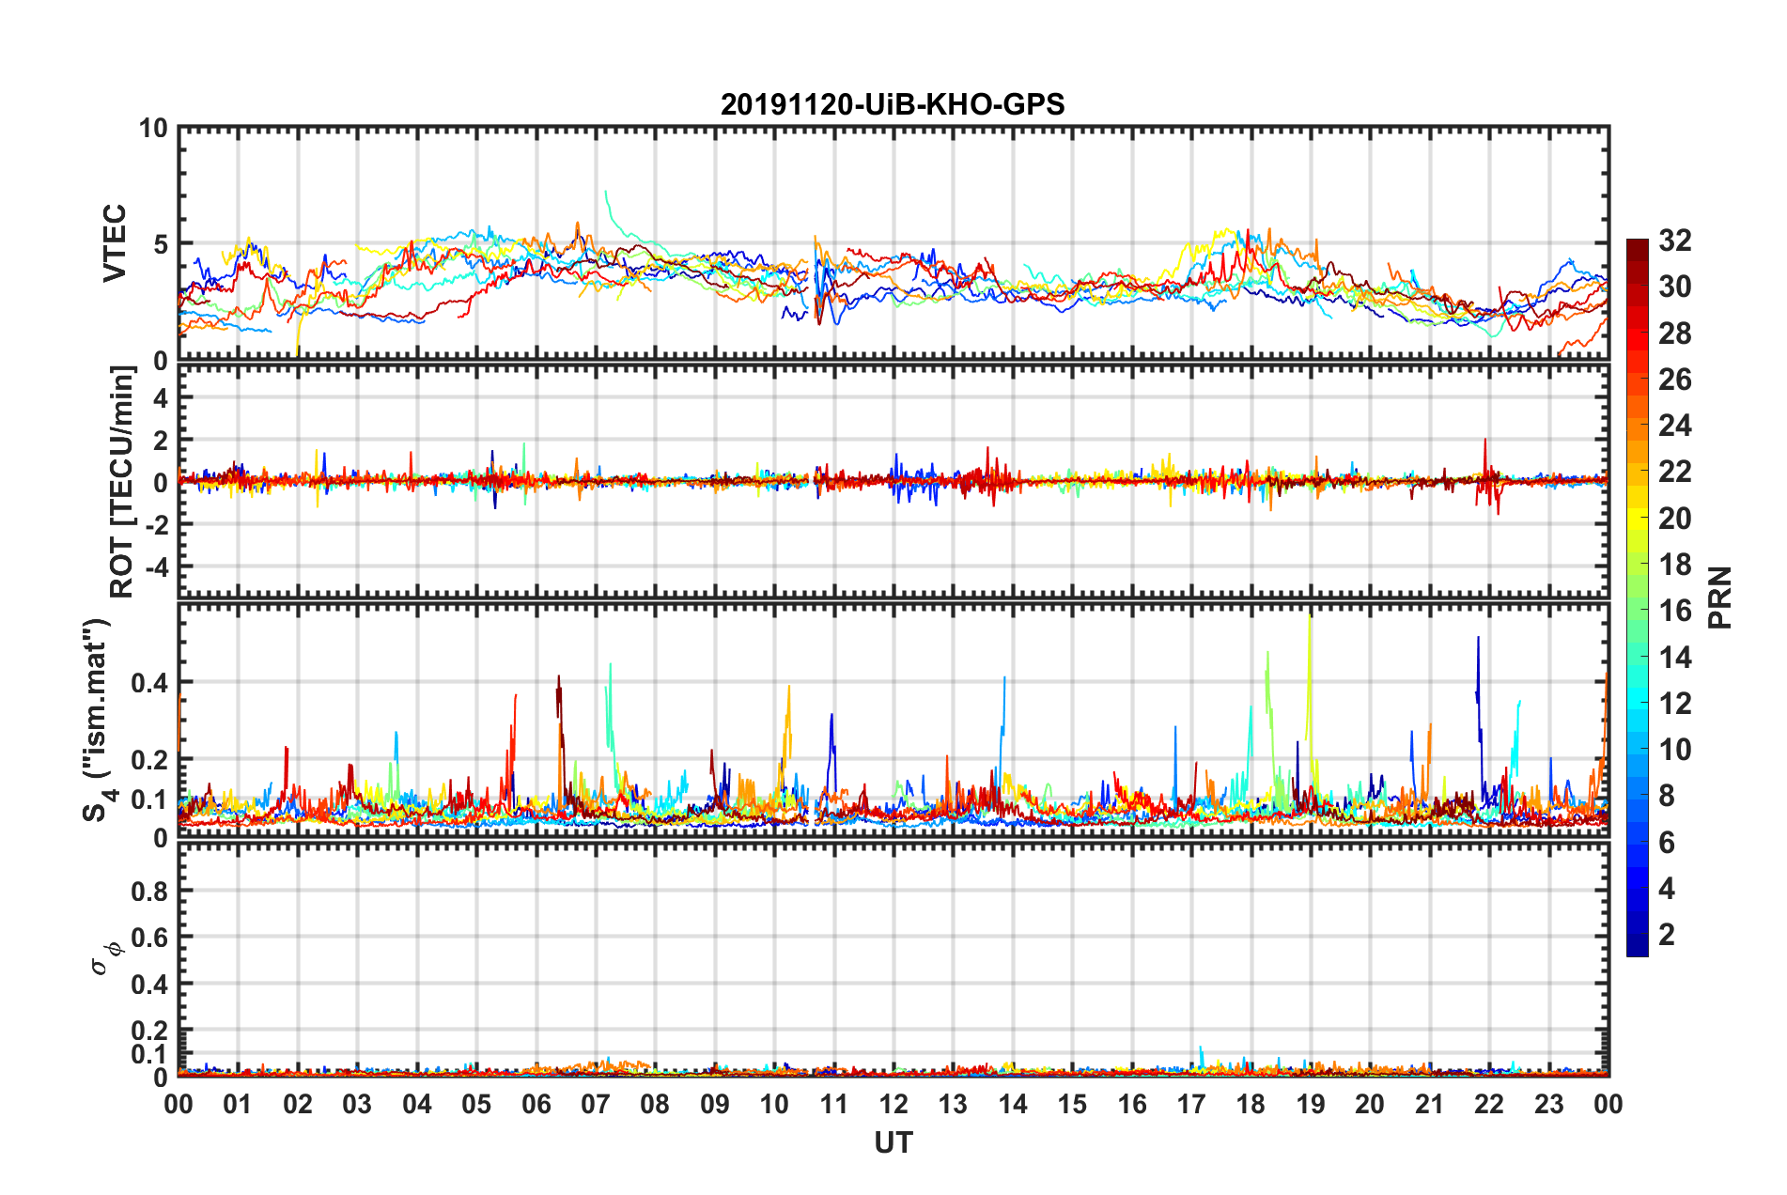The image size is (1787, 1195).
Task: Click colorbar tick label 12
Action: pos(1674,704)
